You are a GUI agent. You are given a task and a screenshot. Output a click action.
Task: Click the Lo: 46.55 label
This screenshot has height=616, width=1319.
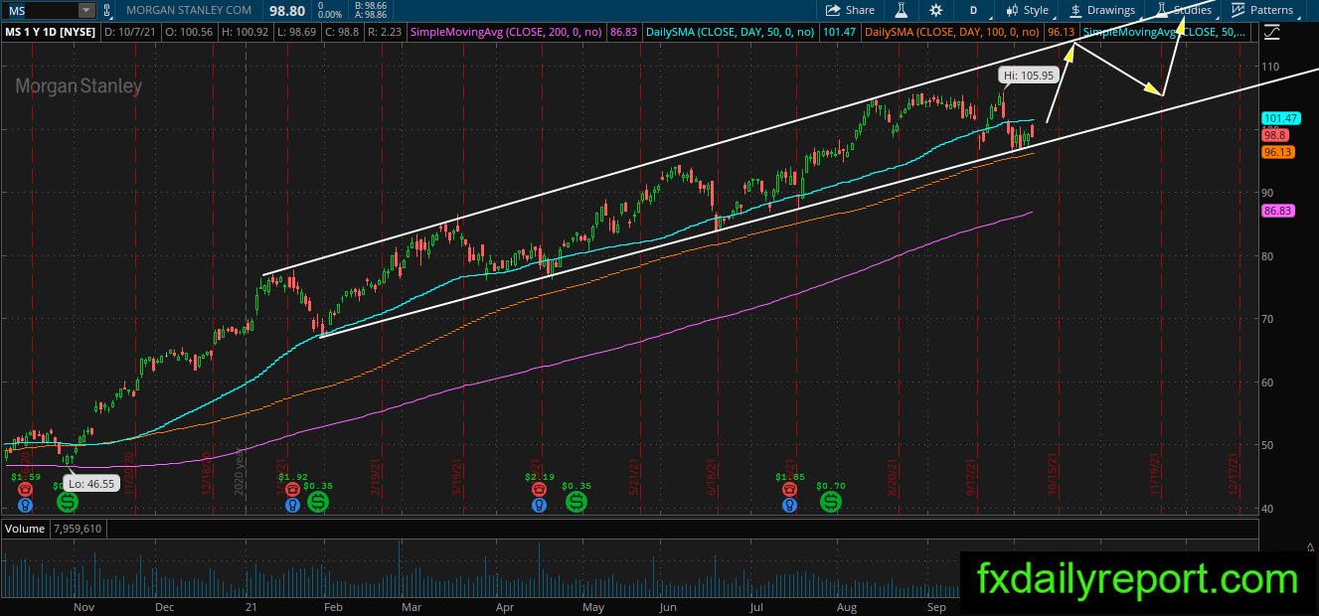[x=89, y=484]
